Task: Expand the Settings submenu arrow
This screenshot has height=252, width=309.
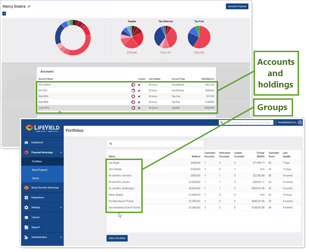Action: [x=61, y=208]
